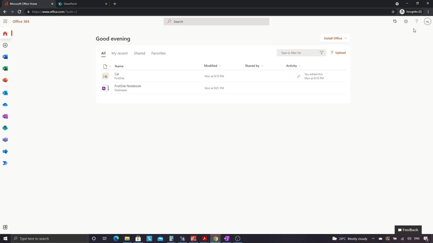
Task: Click the Office 365 title link
Action: [x=21, y=22]
